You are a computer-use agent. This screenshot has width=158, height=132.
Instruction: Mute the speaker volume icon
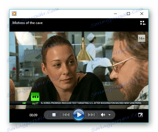pos(103,115)
